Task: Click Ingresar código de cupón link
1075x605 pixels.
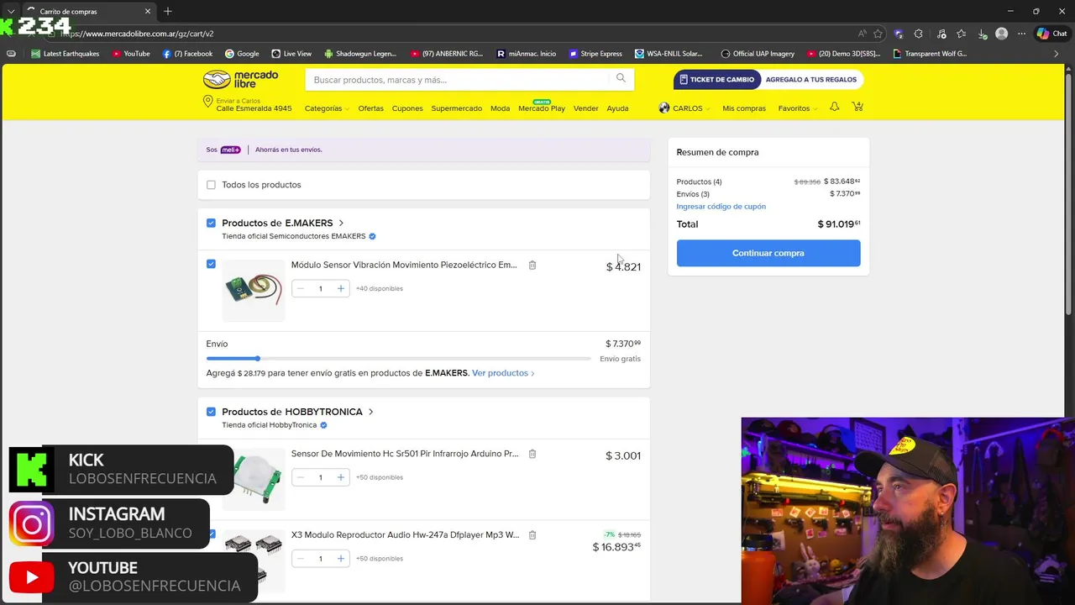Action: [721, 207]
